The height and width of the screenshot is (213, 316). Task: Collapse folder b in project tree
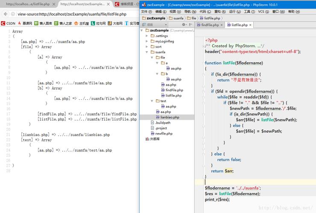point(157,74)
